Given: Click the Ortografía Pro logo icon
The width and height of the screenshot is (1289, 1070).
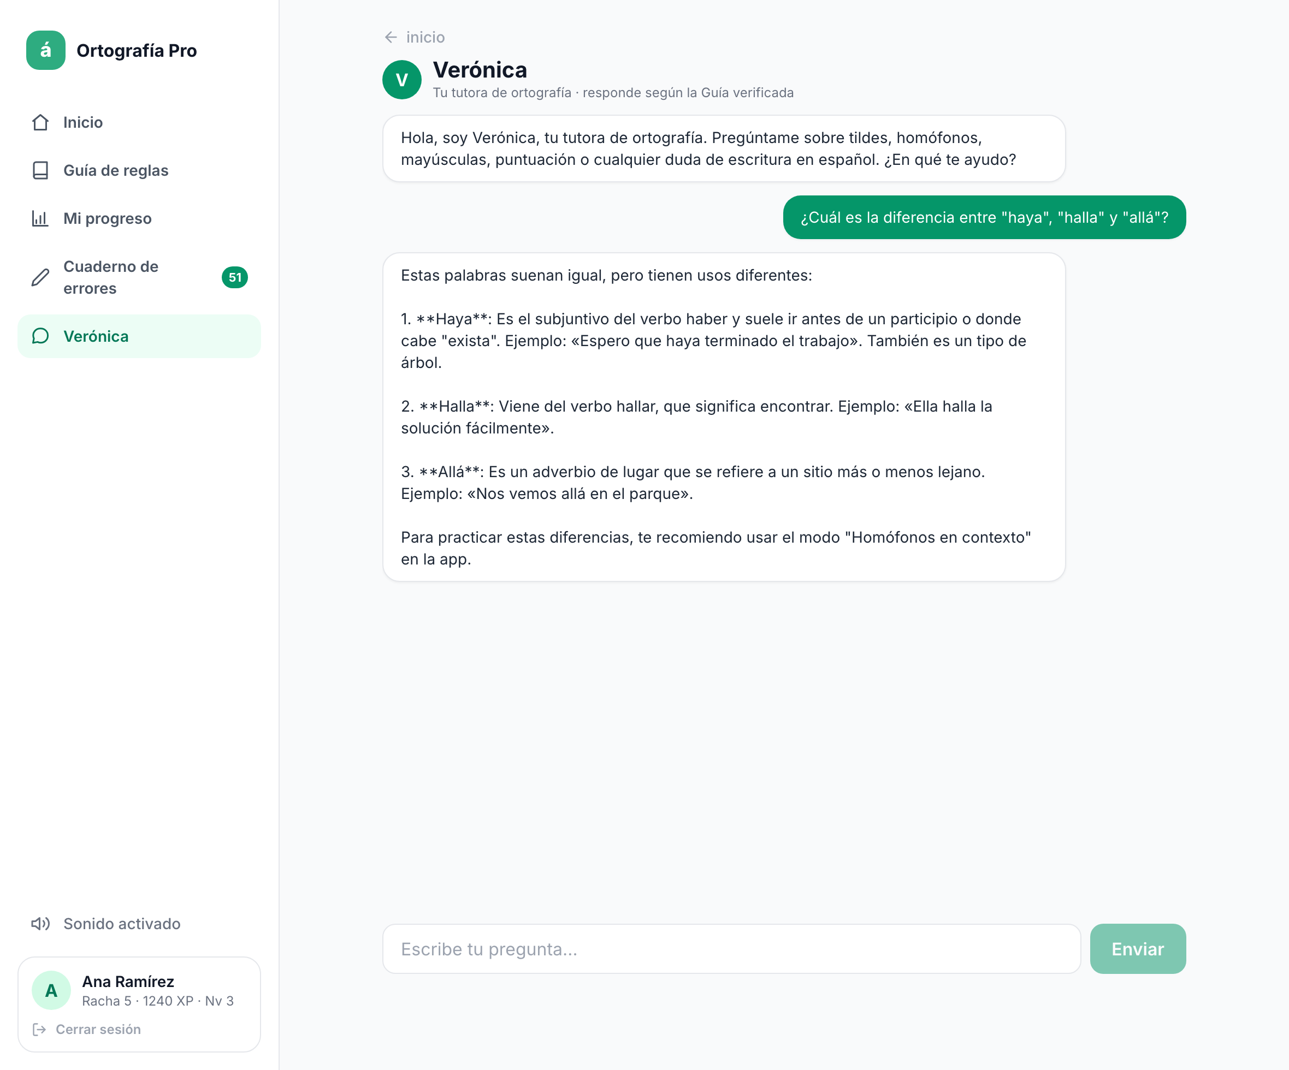Looking at the screenshot, I should (x=45, y=50).
